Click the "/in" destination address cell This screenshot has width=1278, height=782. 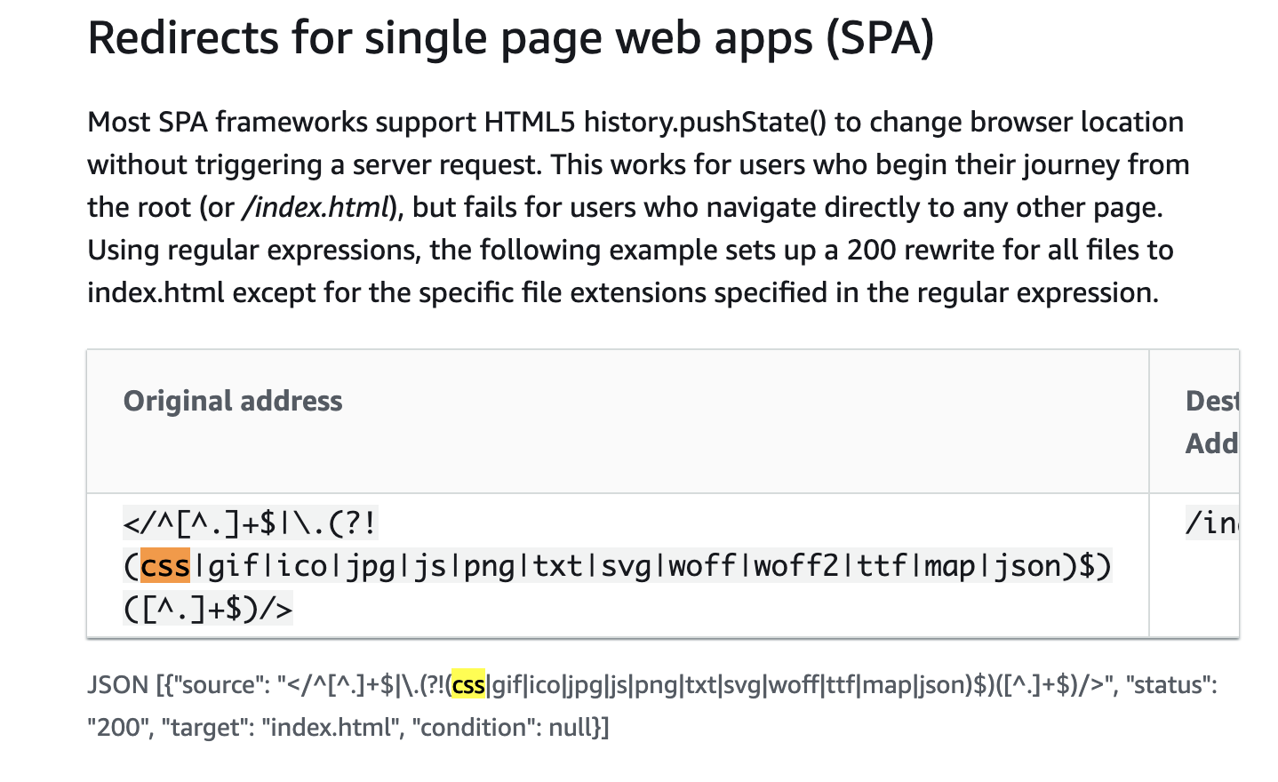(x=1212, y=523)
